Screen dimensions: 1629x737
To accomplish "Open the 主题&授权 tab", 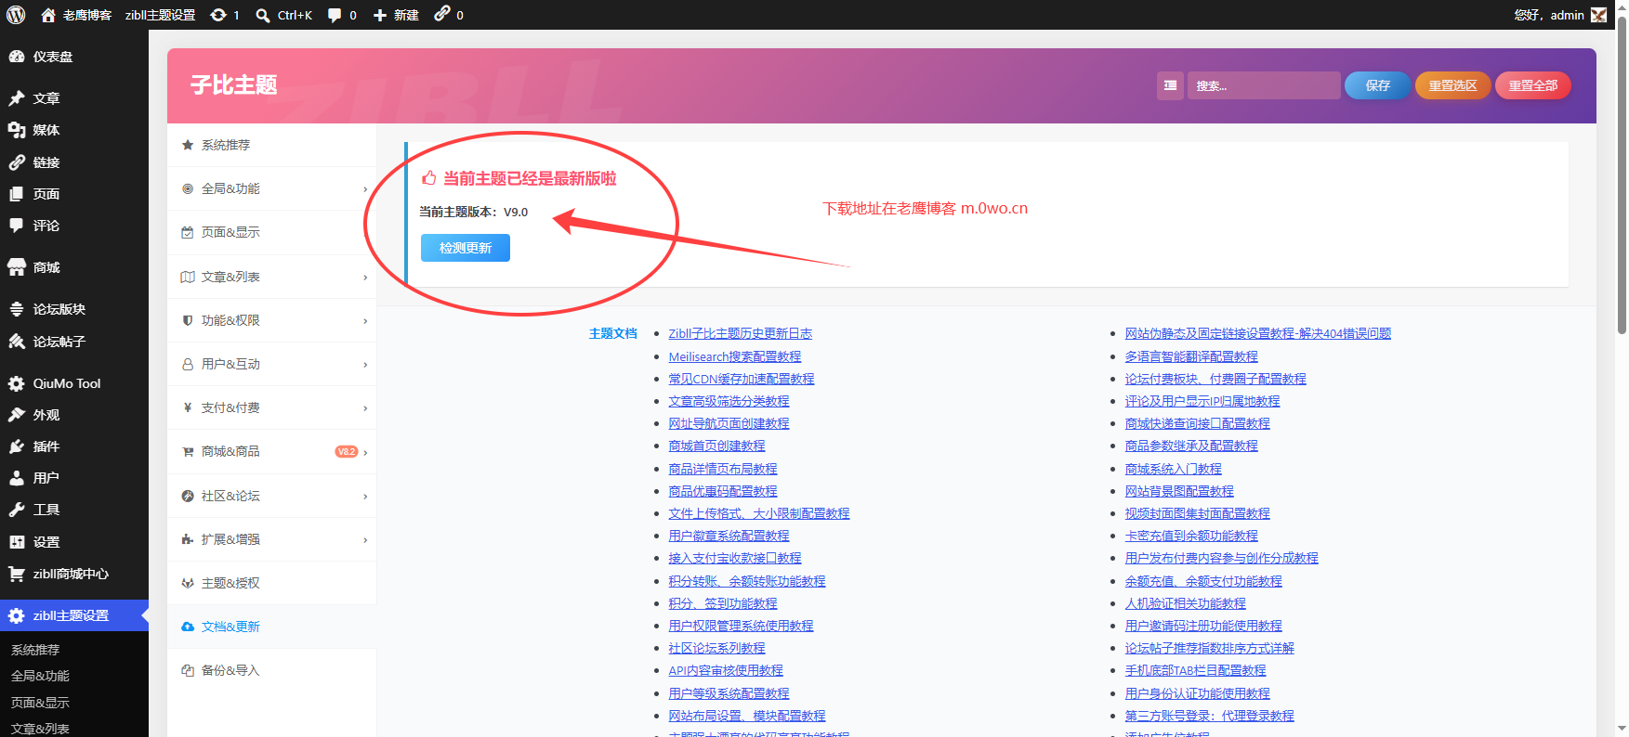I will (271, 583).
